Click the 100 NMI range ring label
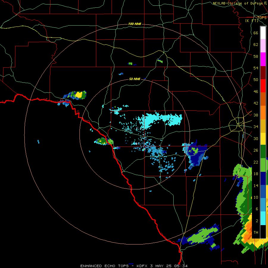This screenshot has height=268, width=268. point(135,24)
